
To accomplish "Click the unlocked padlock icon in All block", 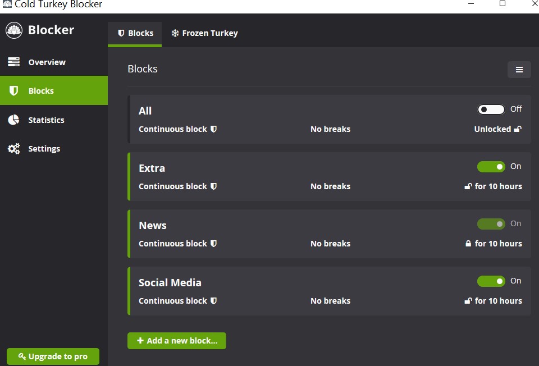I will [518, 129].
